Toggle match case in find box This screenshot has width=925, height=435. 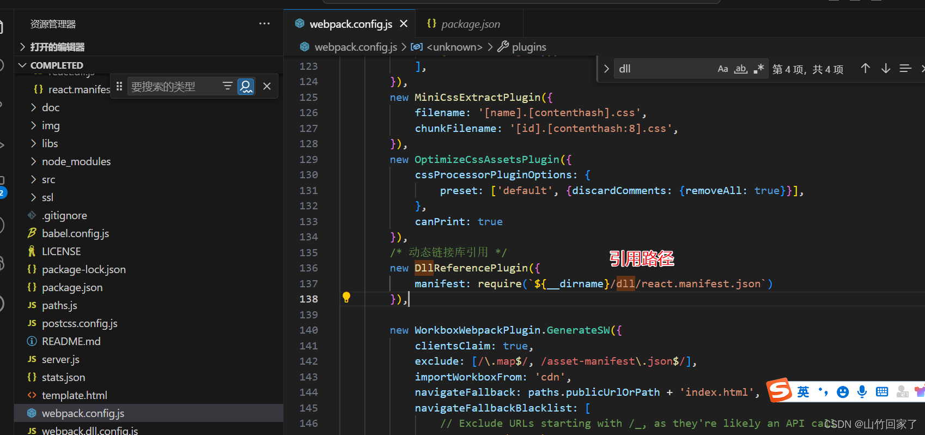[x=723, y=69]
